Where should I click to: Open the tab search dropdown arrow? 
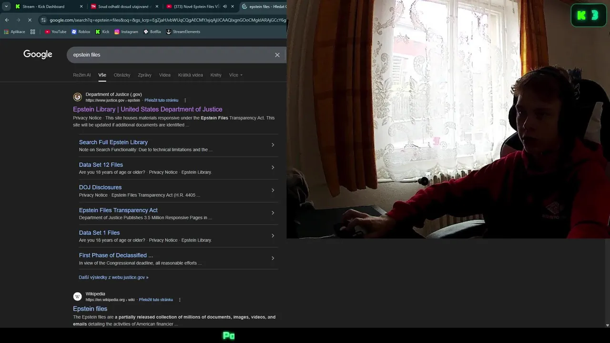coord(6,7)
